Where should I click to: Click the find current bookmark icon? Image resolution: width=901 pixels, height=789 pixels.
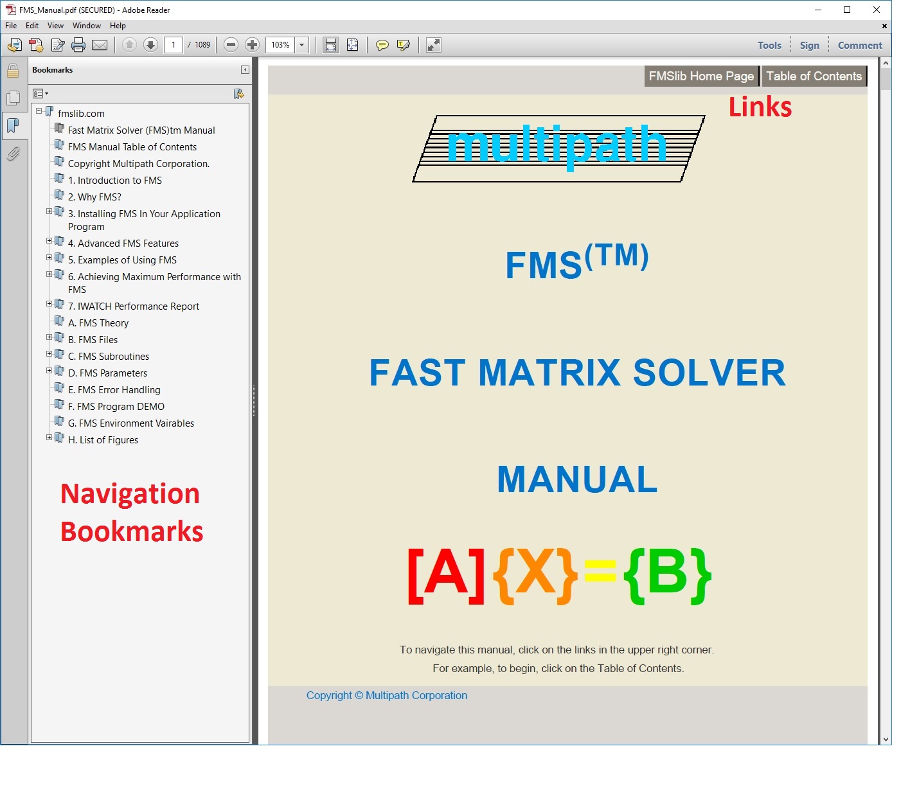(238, 94)
